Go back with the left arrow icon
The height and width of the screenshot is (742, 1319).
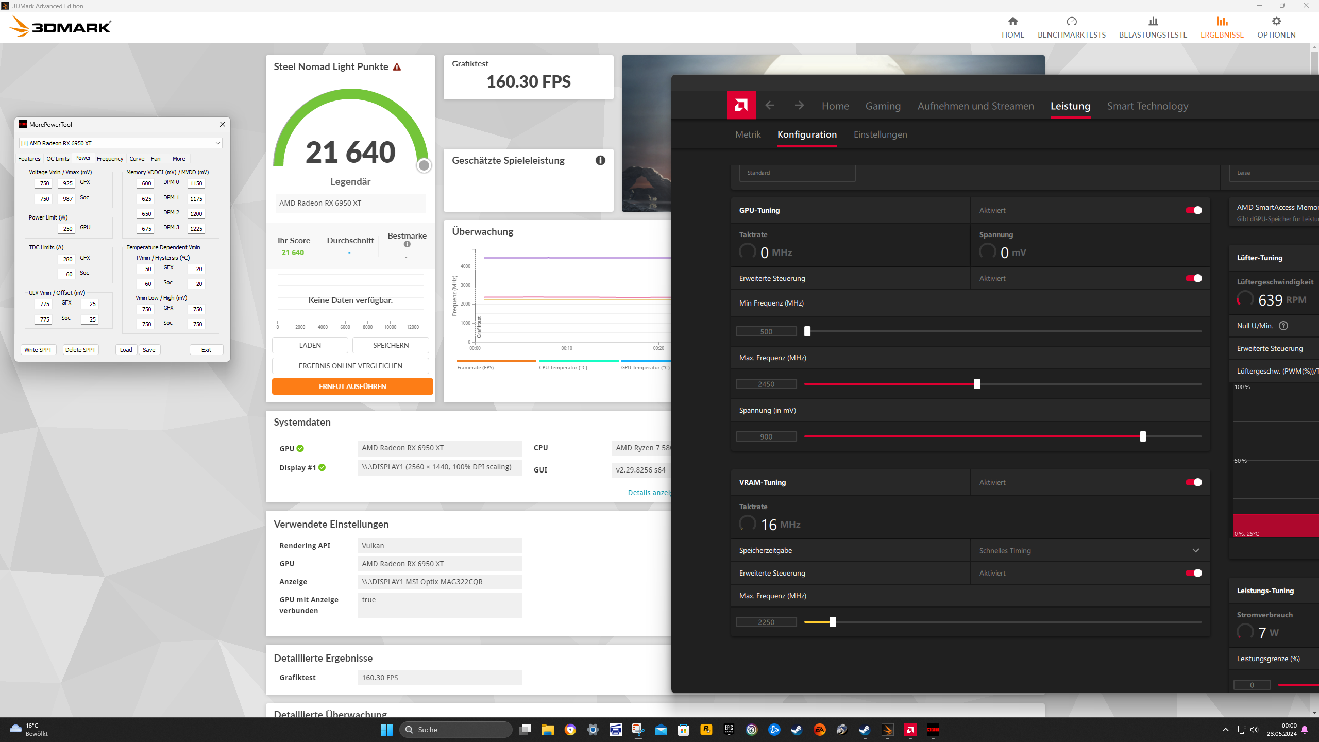(x=770, y=106)
